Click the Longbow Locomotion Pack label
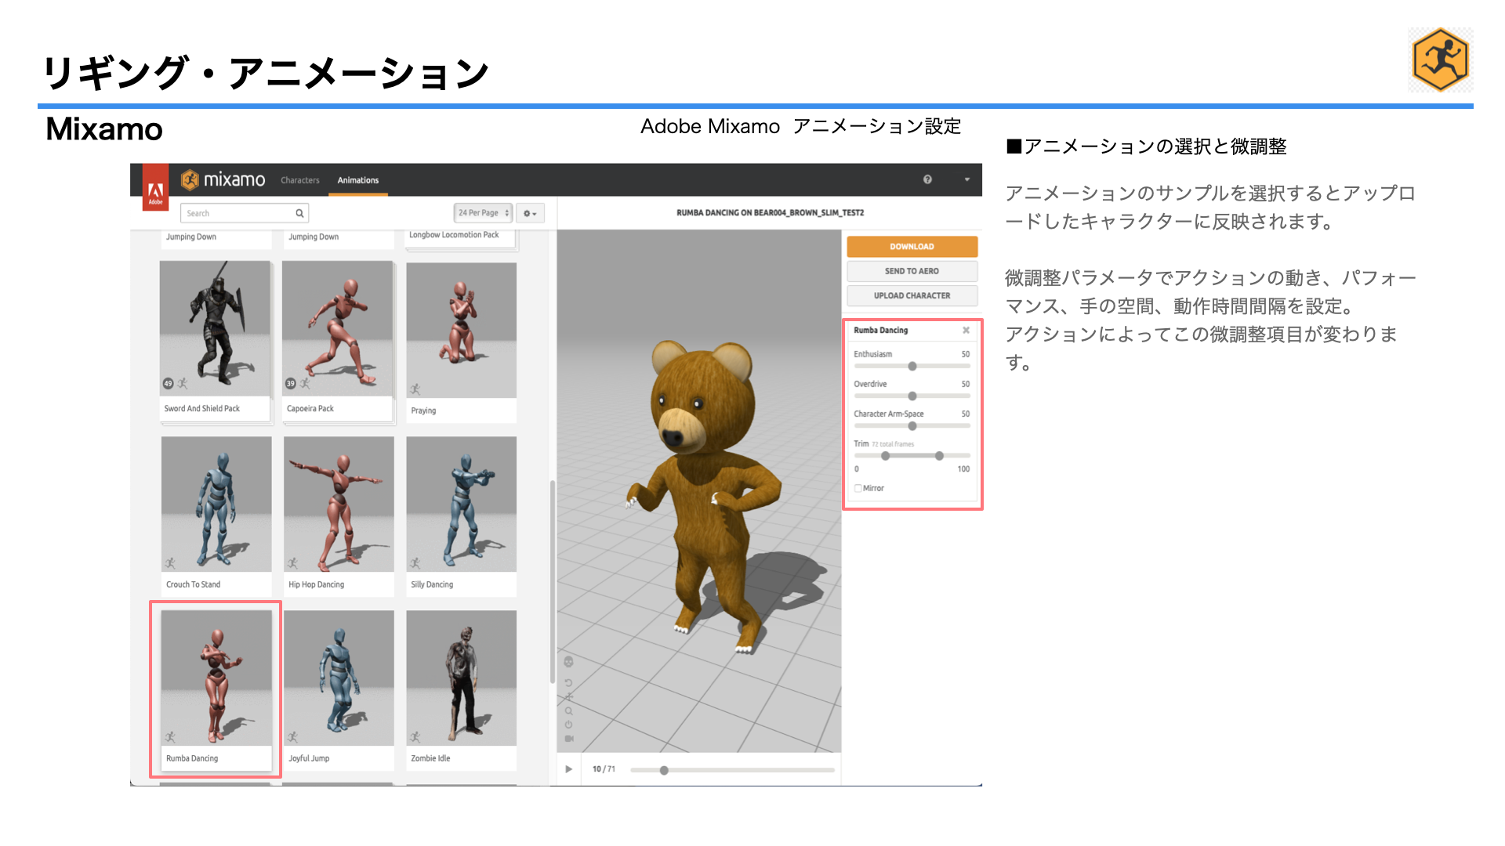This screenshot has width=1505, height=846. click(454, 235)
